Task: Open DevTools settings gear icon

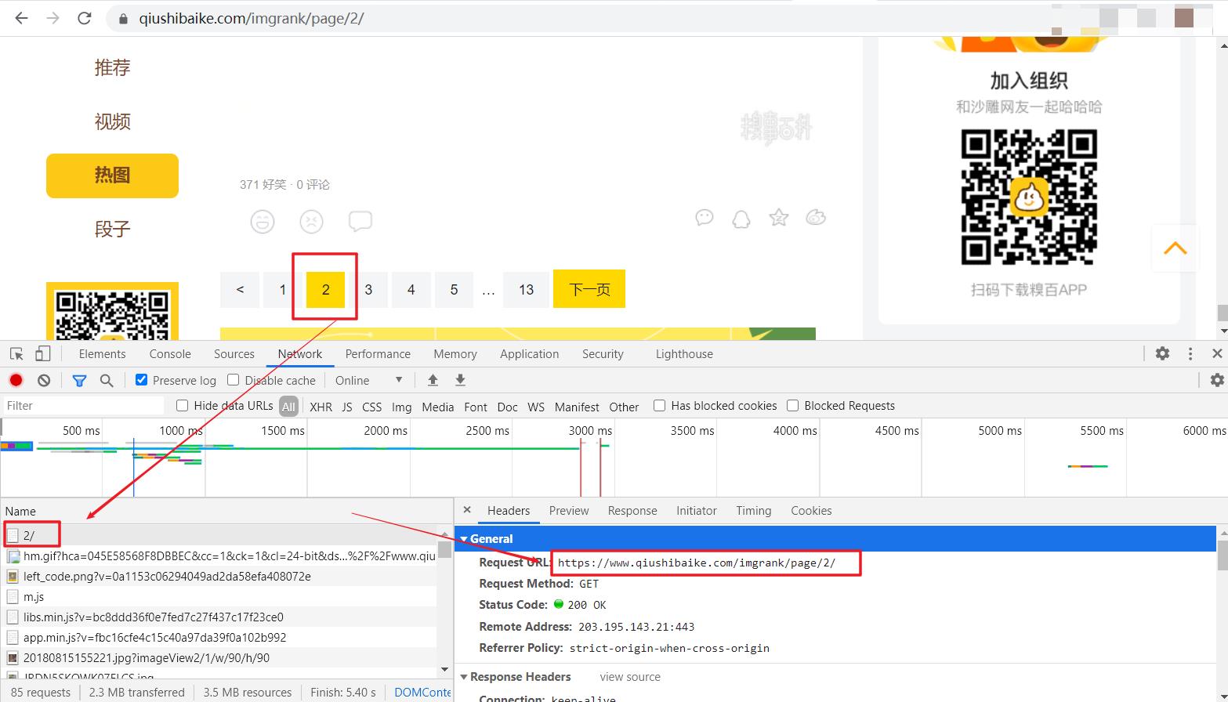Action: point(1163,354)
